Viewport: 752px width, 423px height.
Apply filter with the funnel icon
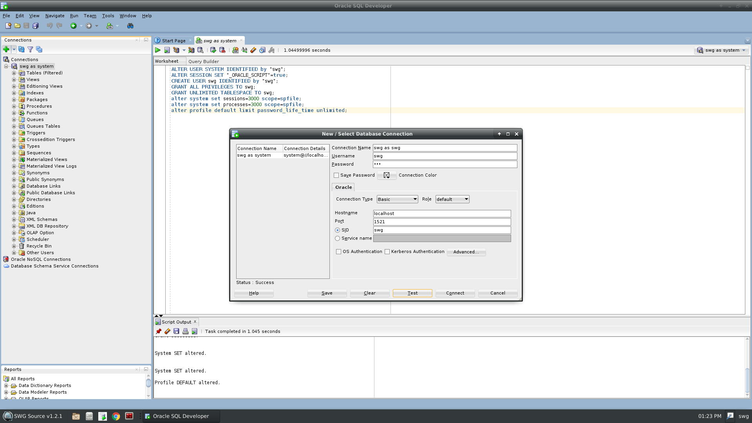pos(30,49)
